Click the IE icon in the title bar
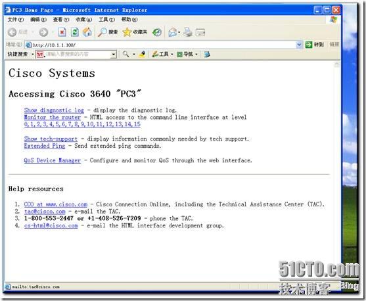 coord(8,10)
